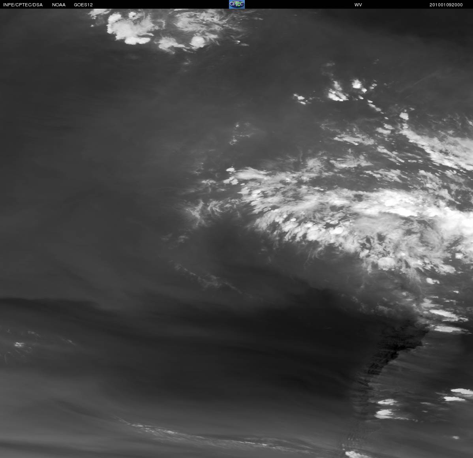Viewport: 473px width, 458px height.
Task: Click the GOES12 satellite label
Action: click(83, 5)
